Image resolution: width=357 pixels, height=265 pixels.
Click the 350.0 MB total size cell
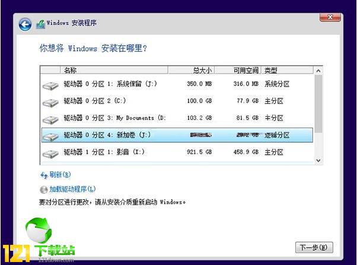199,84
